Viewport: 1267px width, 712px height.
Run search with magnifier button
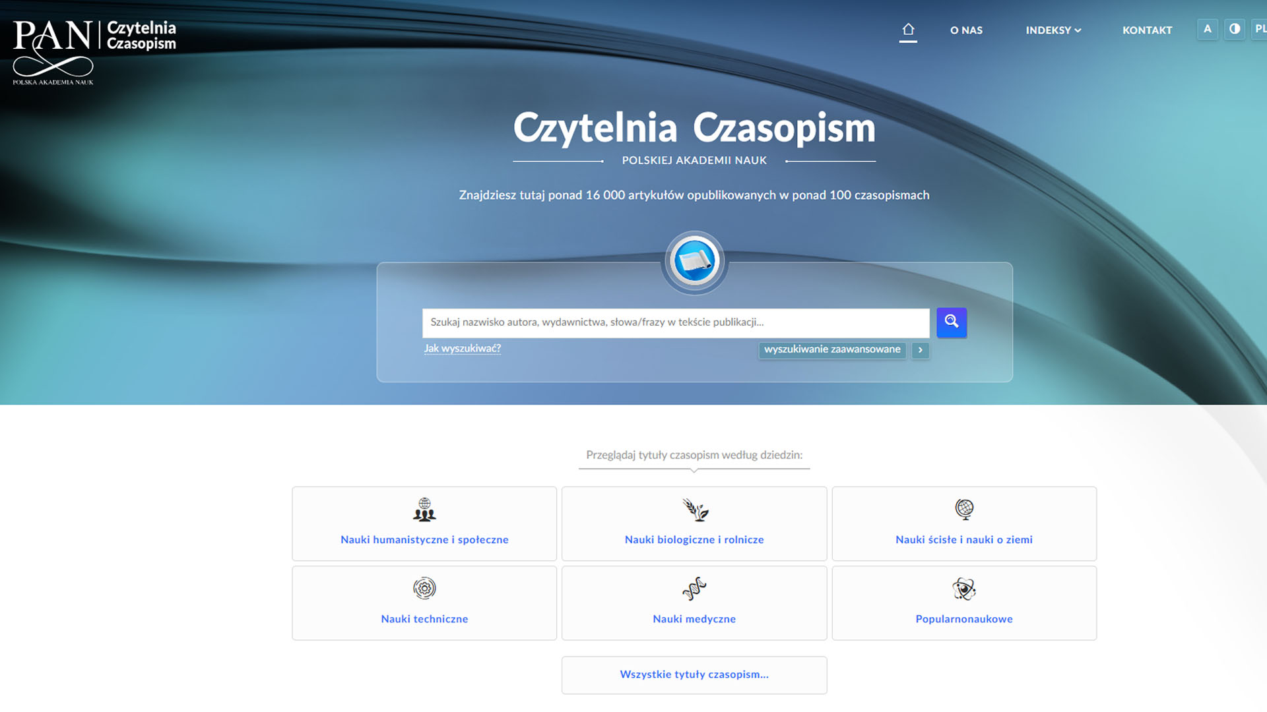tap(952, 322)
